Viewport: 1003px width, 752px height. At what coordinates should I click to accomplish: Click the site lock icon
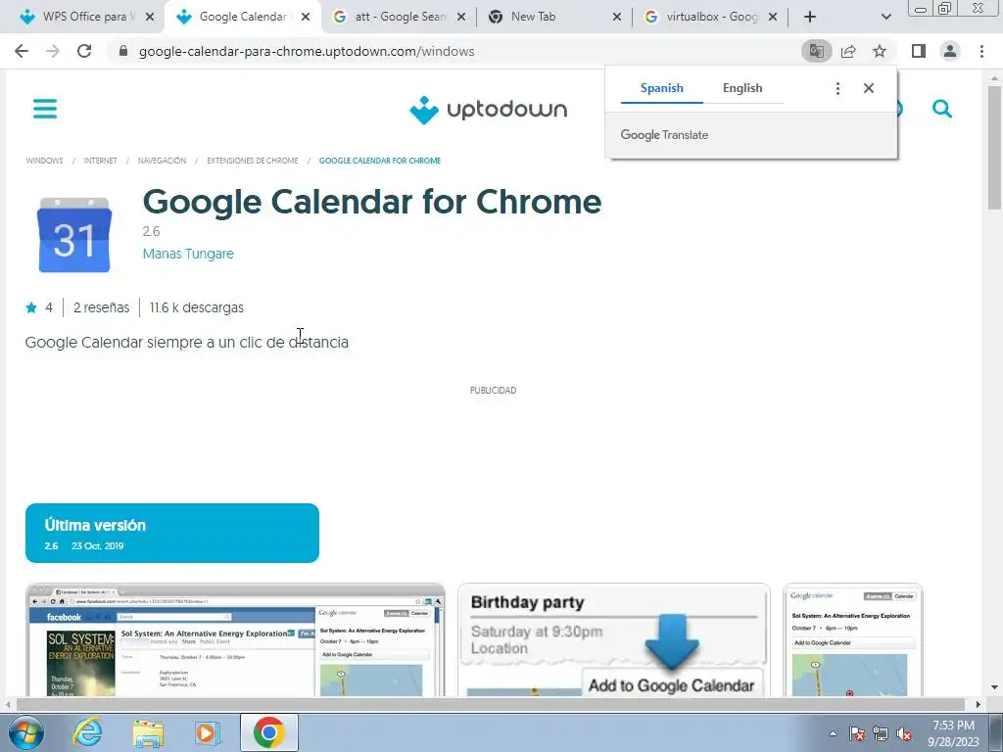tap(123, 51)
